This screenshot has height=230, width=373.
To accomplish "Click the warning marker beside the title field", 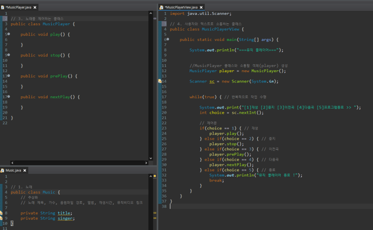I will pos(1,213).
